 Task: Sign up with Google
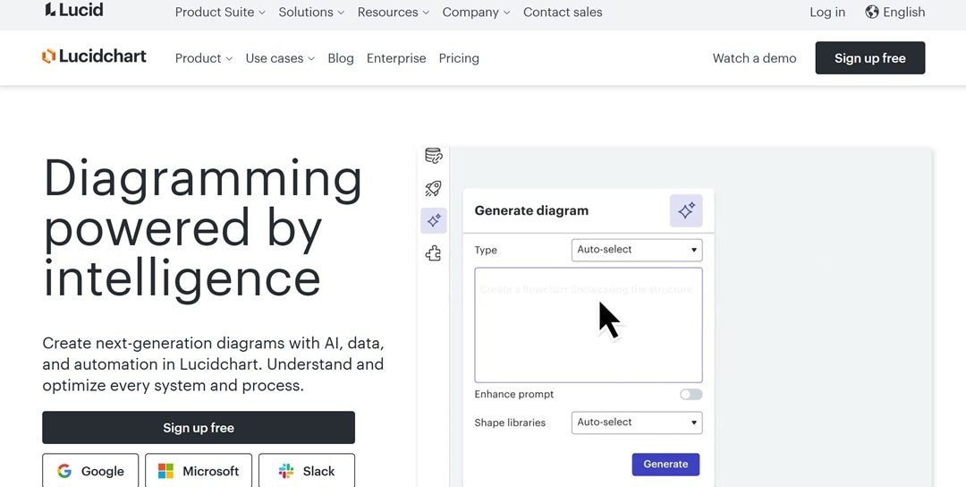90,471
